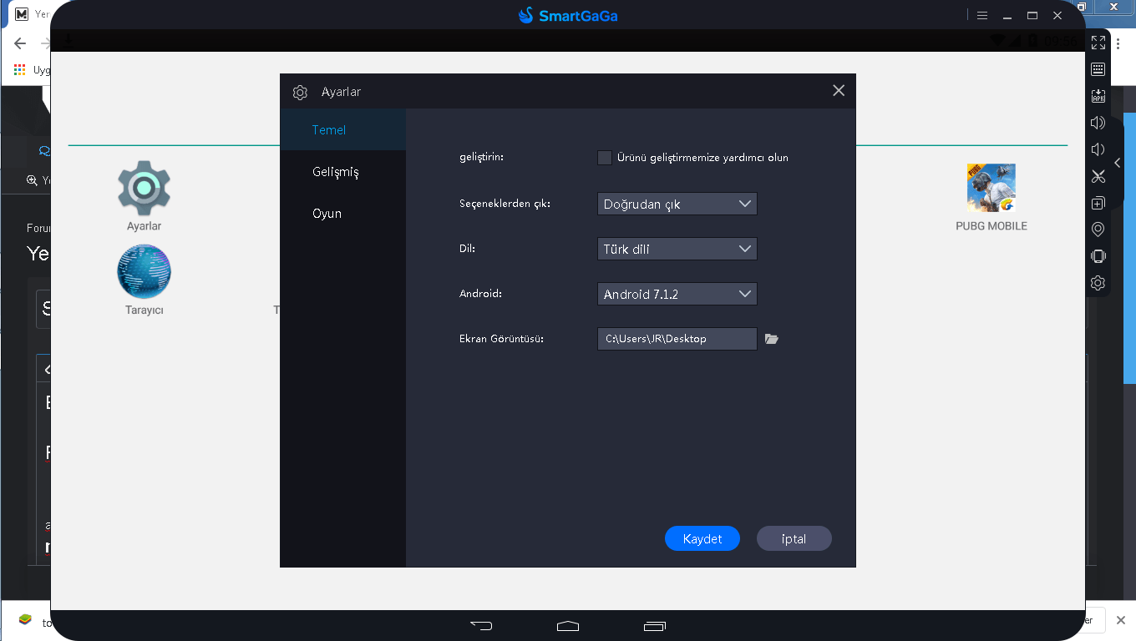
Task: Tap the Android back navigation button
Action: [x=481, y=624]
